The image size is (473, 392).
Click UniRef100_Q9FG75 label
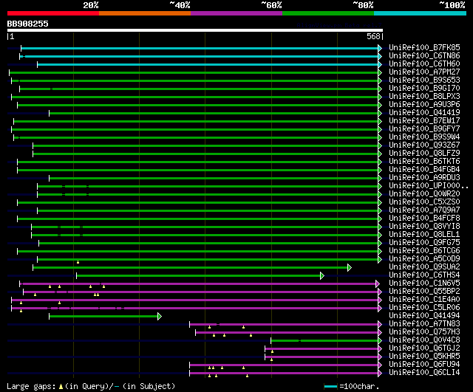point(424,243)
